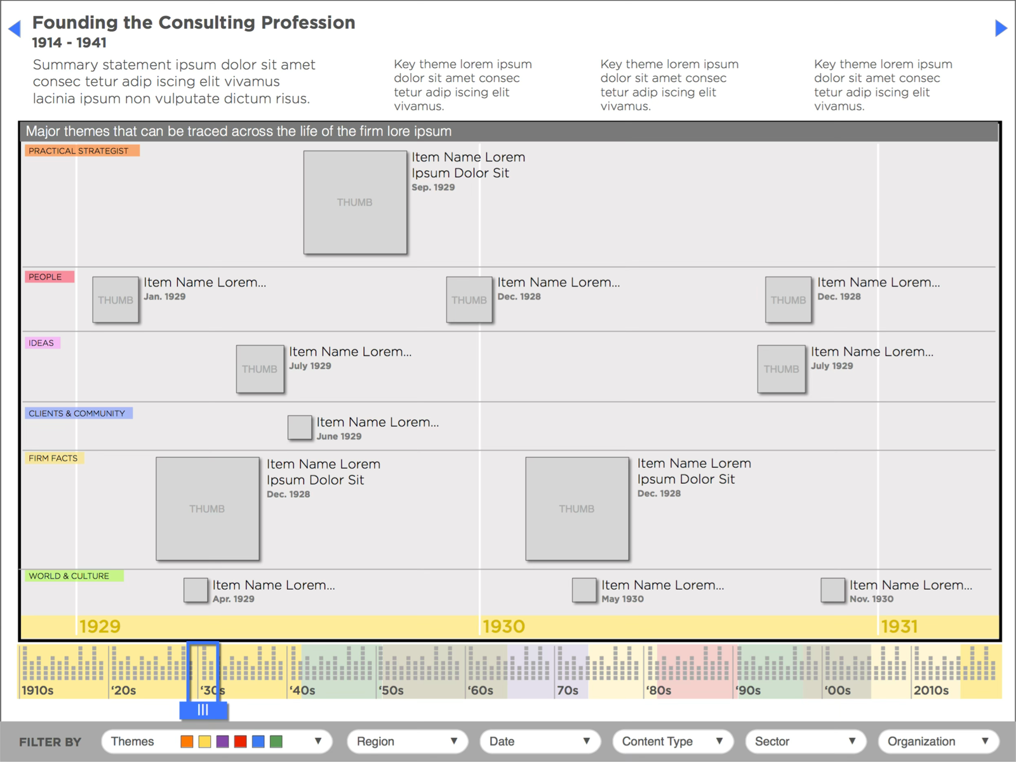The image size is (1016, 762).
Task: Open the large Firm Facts thumbnail near 1929
Action: [208, 509]
